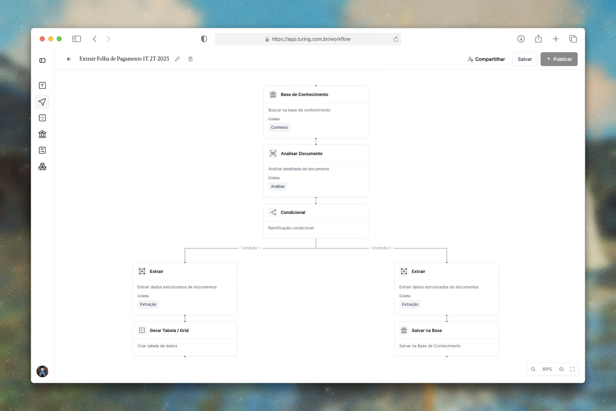Select the navigation arrow tool in the sidebar
The width and height of the screenshot is (616, 411).
point(42,102)
